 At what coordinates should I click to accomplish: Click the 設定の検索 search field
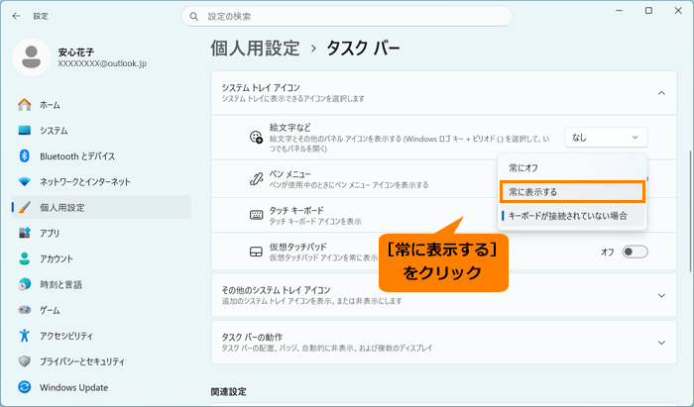(347, 17)
